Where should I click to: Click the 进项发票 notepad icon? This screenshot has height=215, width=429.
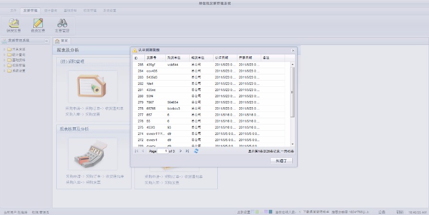click(x=38, y=25)
